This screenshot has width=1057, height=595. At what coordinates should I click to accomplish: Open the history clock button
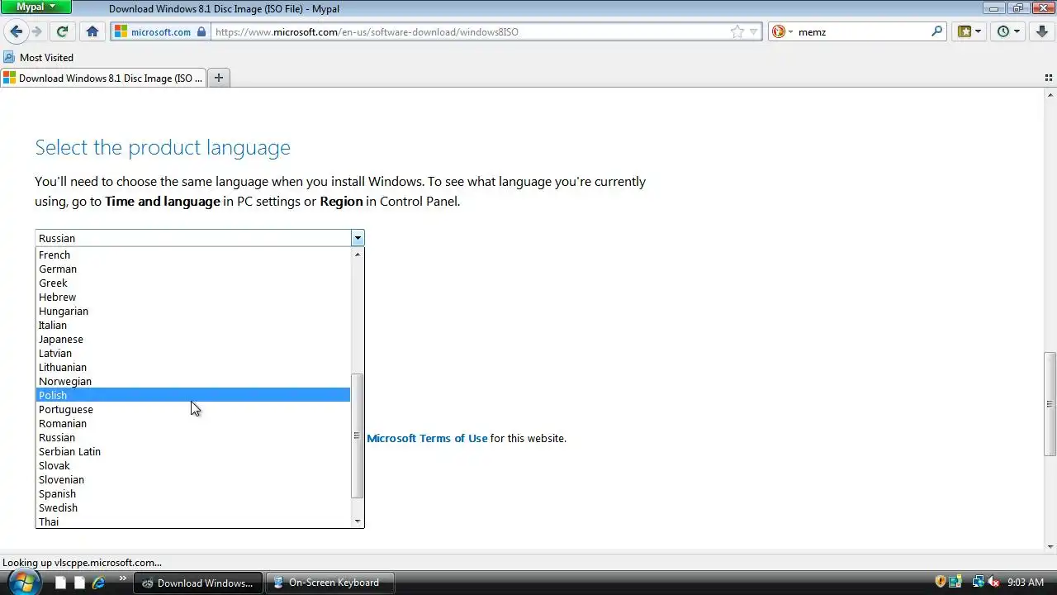pyautogui.click(x=1008, y=31)
